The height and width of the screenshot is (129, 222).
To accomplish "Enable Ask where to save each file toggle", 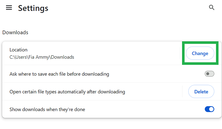I will click(209, 74).
